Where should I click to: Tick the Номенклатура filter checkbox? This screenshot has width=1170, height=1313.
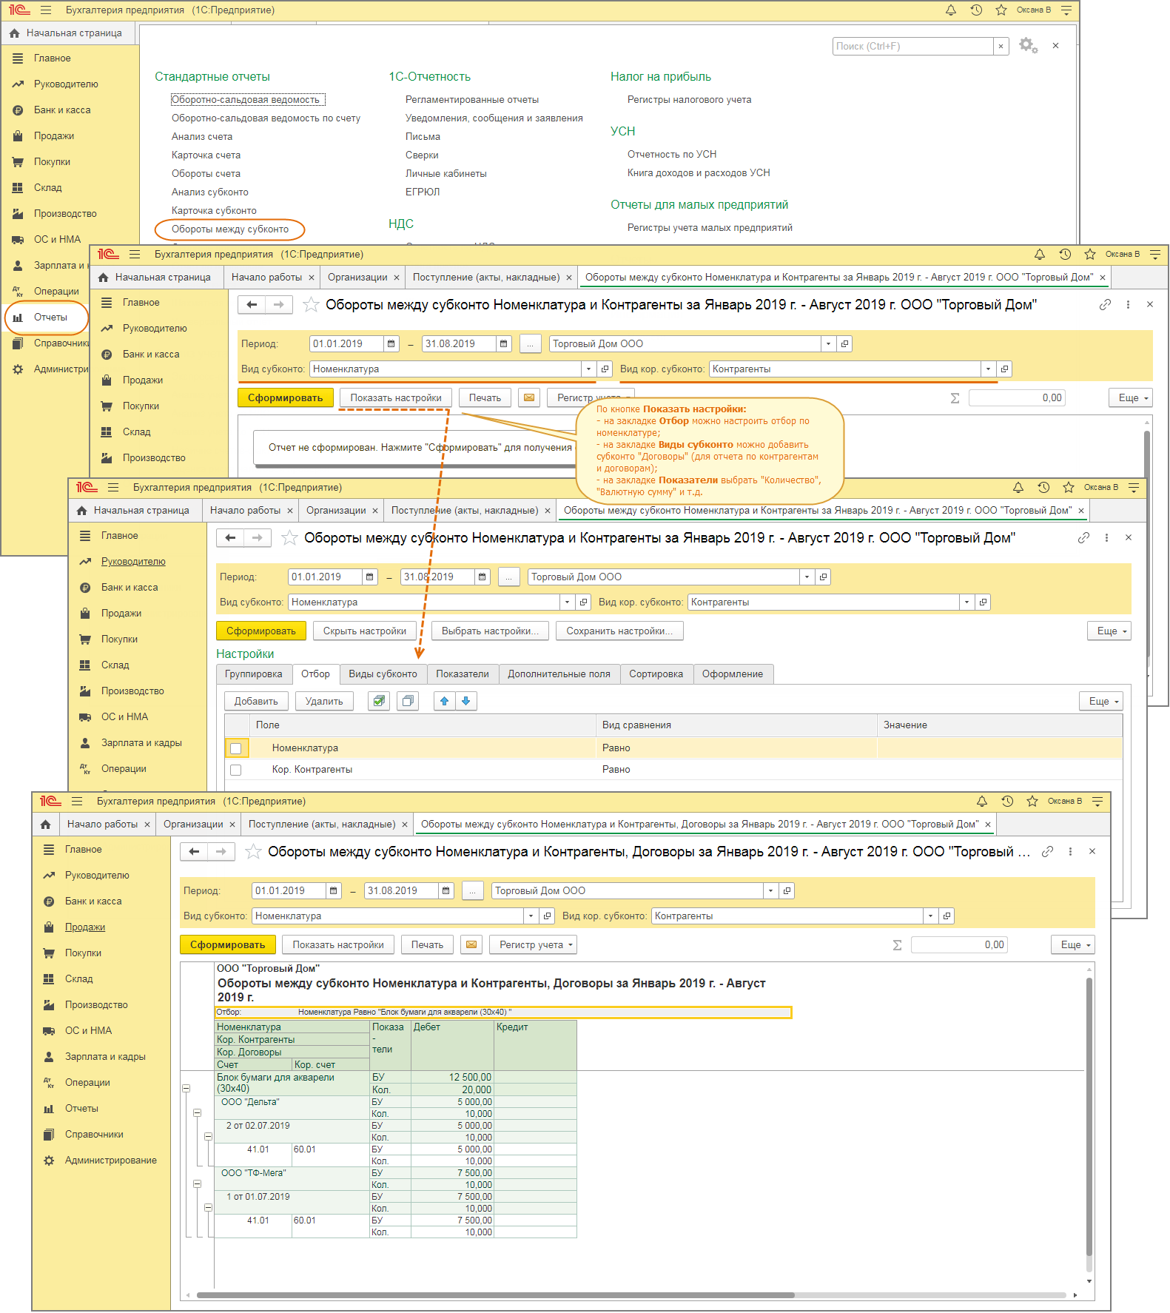tap(236, 748)
